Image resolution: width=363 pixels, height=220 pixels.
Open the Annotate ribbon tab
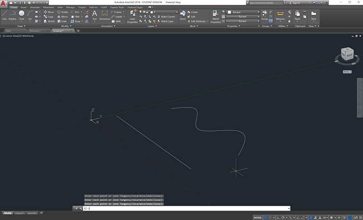pos(35,7)
